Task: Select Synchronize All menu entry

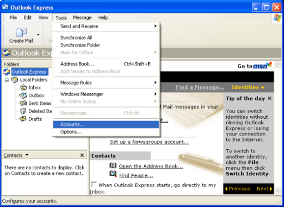Action: point(106,38)
